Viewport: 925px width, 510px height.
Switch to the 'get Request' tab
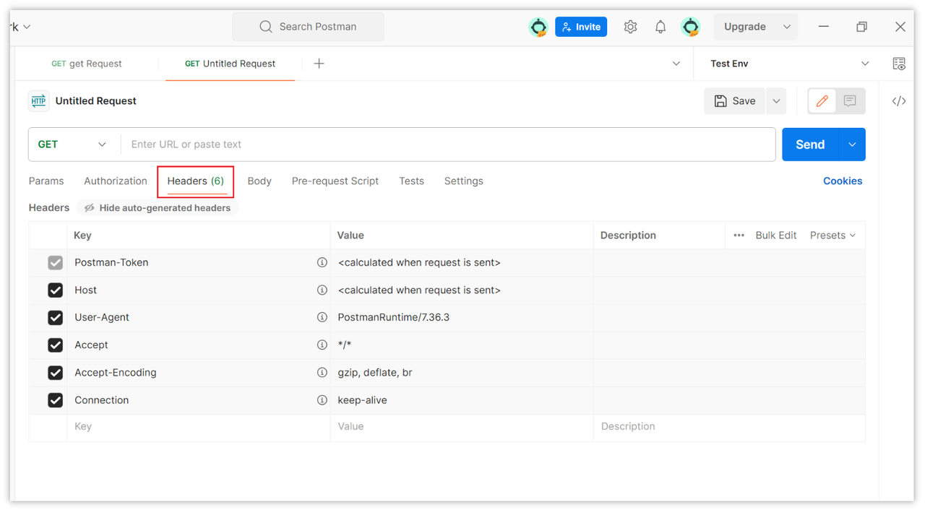click(87, 64)
